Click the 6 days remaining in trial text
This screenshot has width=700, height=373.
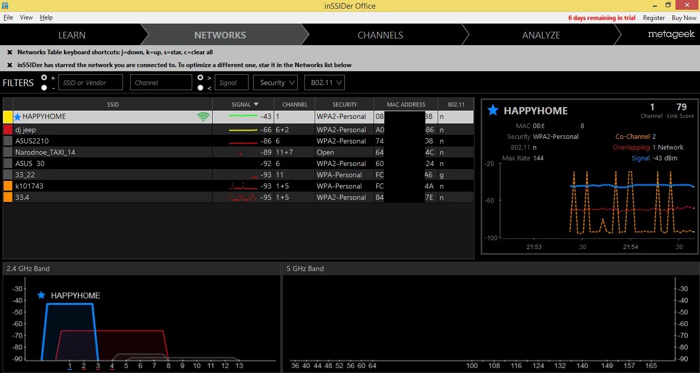tap(602, 17)
